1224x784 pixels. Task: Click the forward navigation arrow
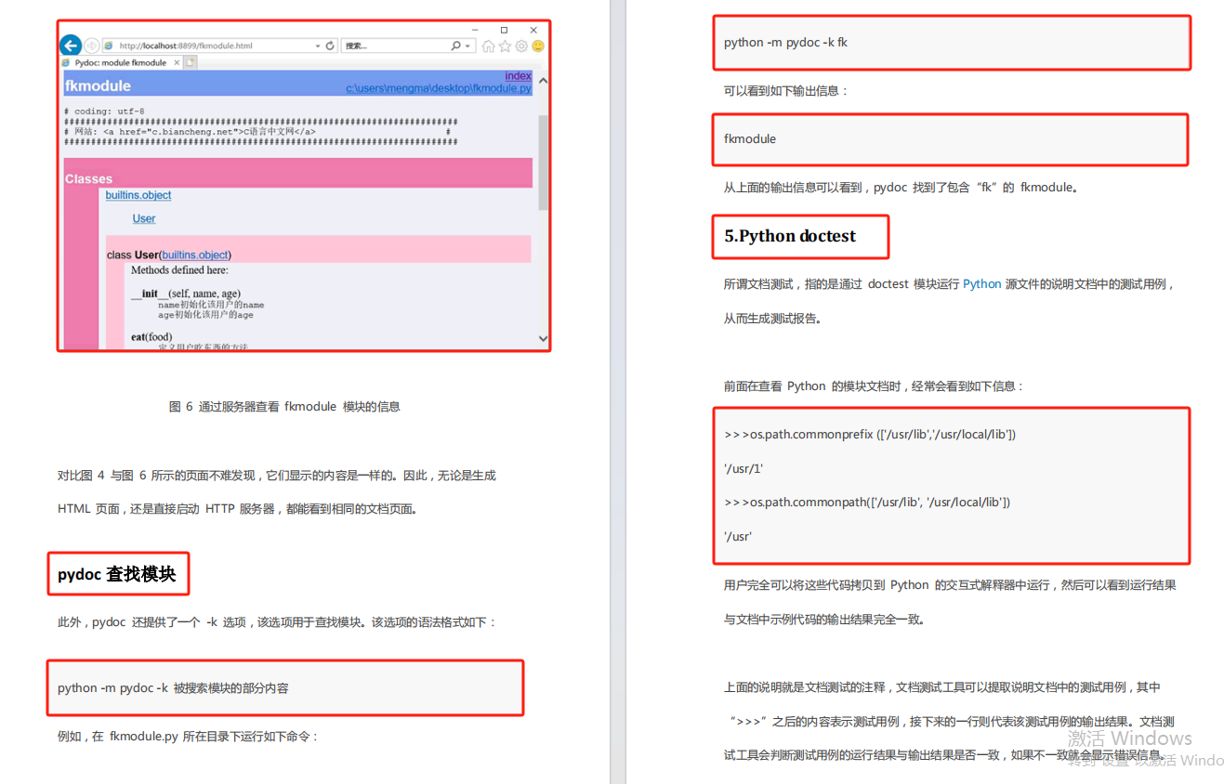tap(91, 45)
